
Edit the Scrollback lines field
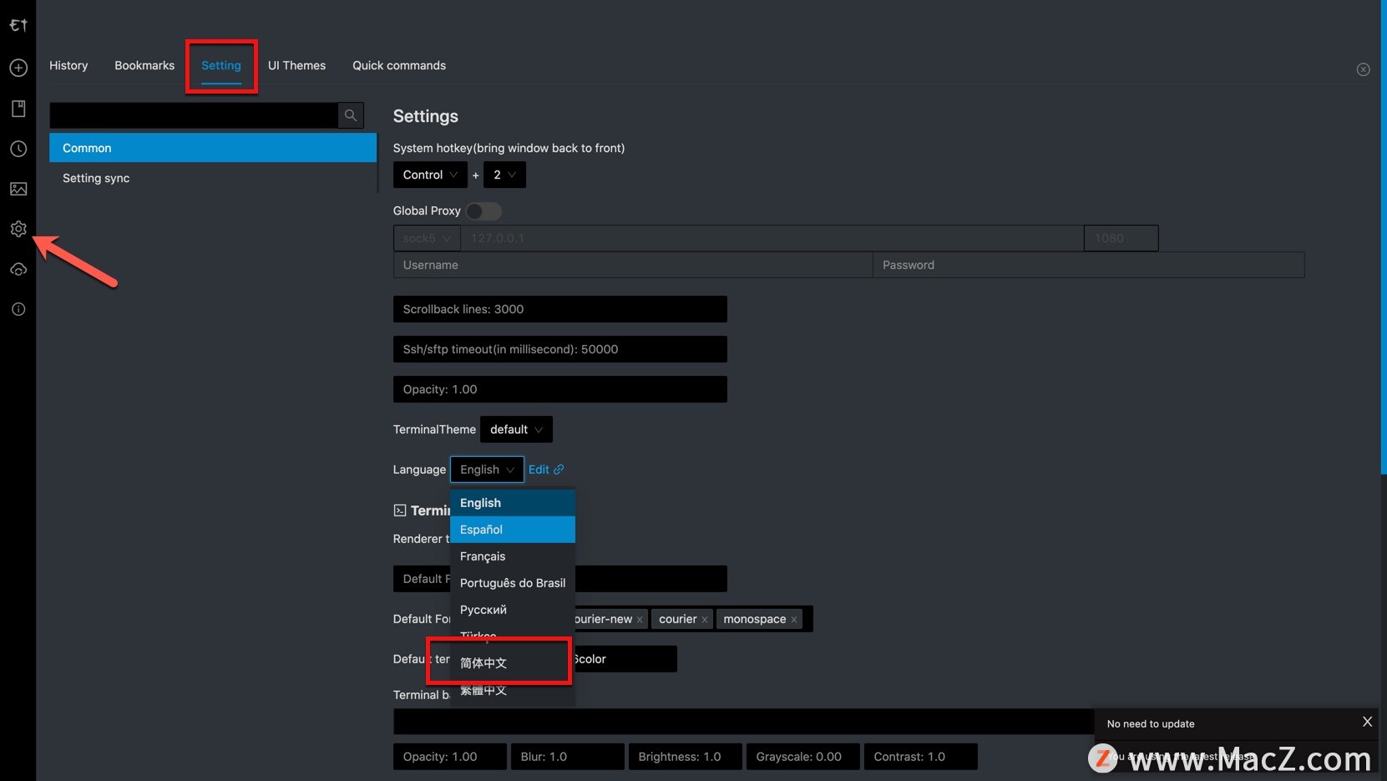560,309
